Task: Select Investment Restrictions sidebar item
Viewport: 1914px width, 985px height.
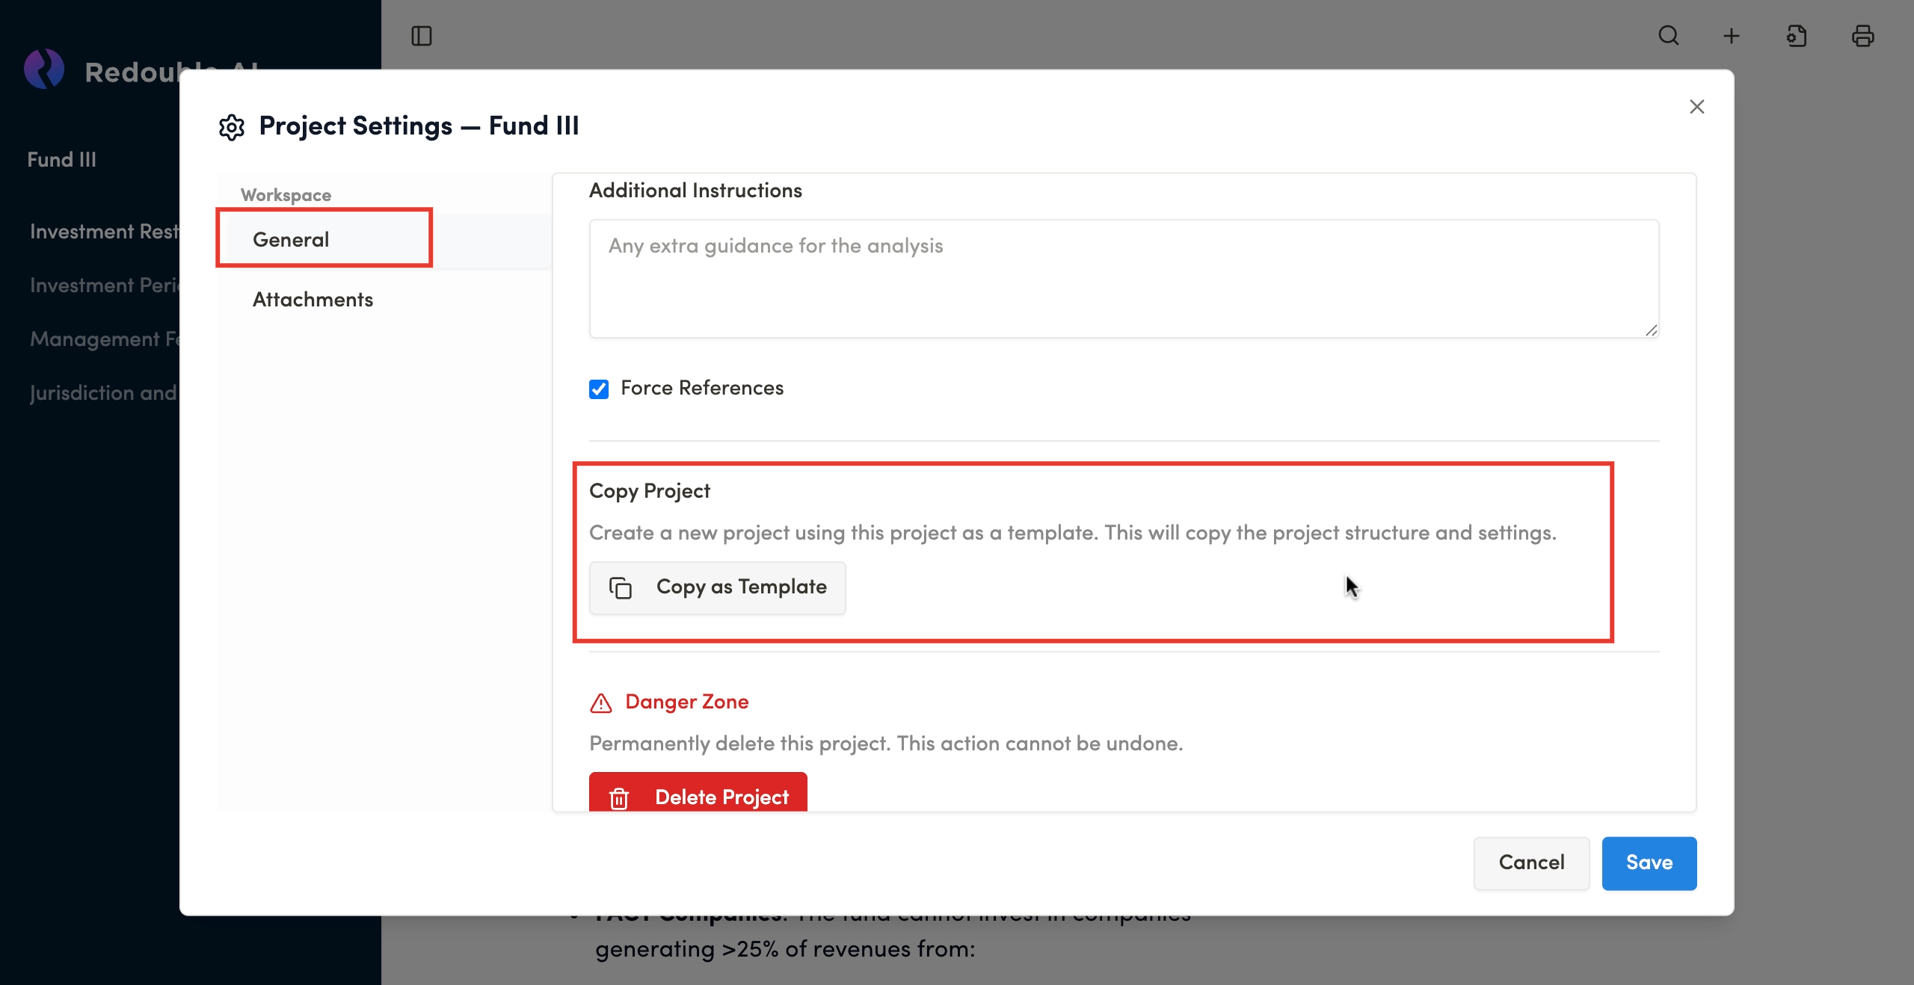Action: pyautogui.click(x=104, y=232)
